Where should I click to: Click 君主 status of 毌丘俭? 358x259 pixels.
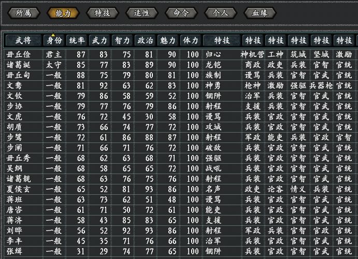(54, 54)
